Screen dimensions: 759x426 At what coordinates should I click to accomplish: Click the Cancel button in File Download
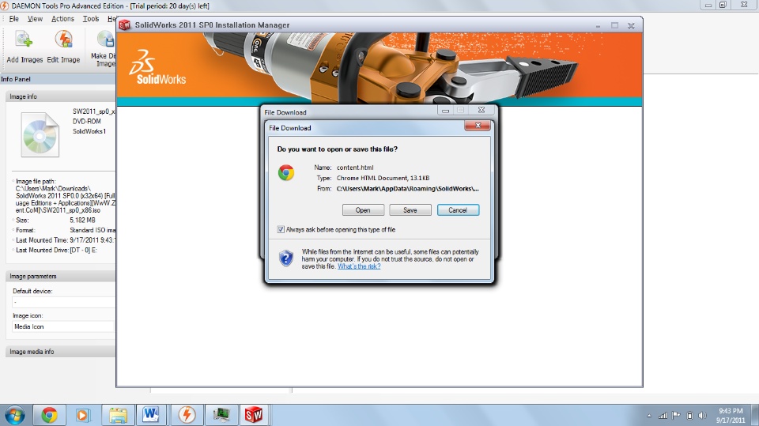click(x=458, y=210)
